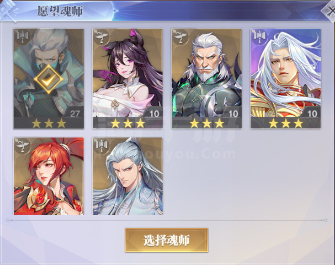Click the gold checkmark badge on masked hero
Image resolution: width=335 pixels, height=265 pixels.
[x=49, y=79]
